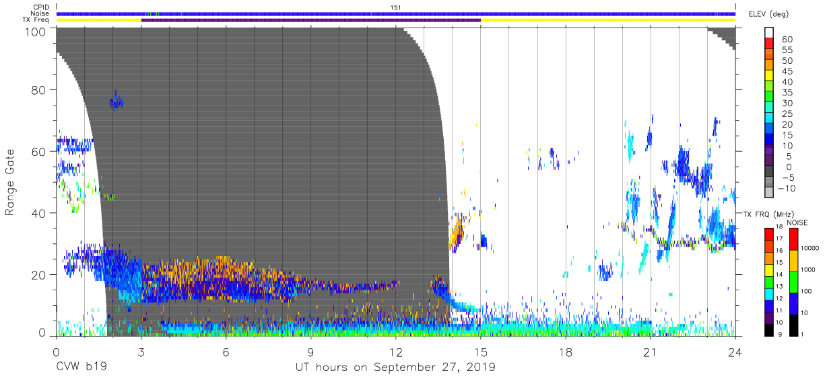Viewport: 827px width, 381px height.
Task: Click the TX FRQ (MHz) legend title
Action: click(770, 214)
